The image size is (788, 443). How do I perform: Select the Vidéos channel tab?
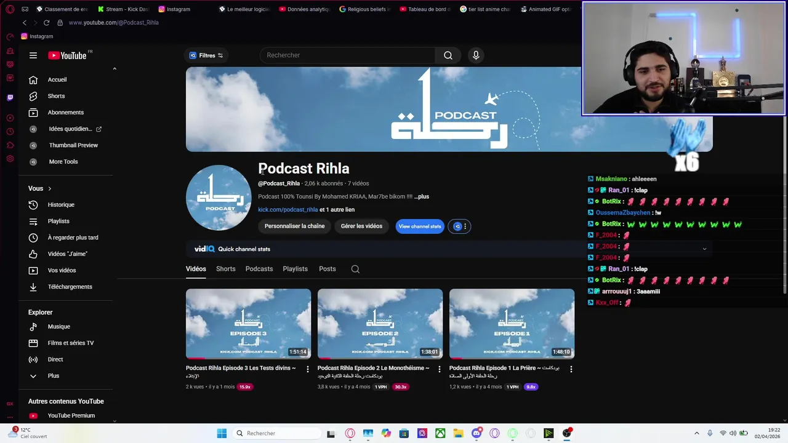196,269
